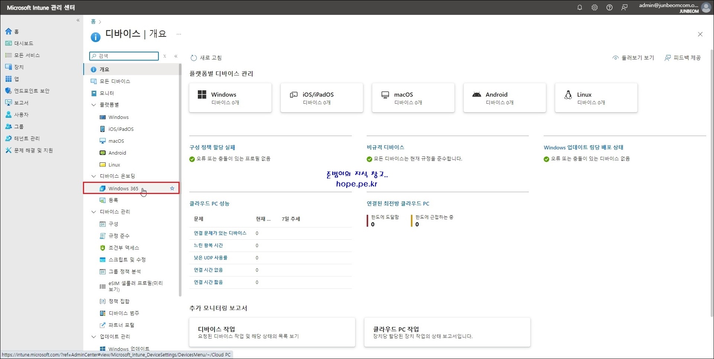The height and width of the screenshot is (359, 714).
Task: Click the 사용자 icon in left navigation
Action: click(8, 115)
